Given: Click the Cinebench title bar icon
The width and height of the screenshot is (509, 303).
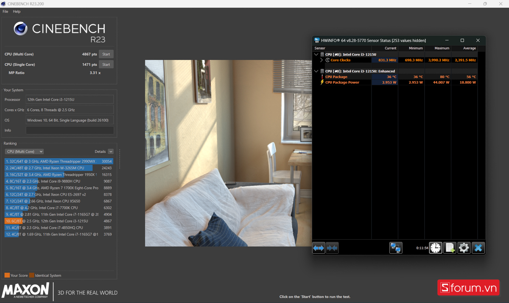Looking at the screenshot, I should [x=3, y=4].
